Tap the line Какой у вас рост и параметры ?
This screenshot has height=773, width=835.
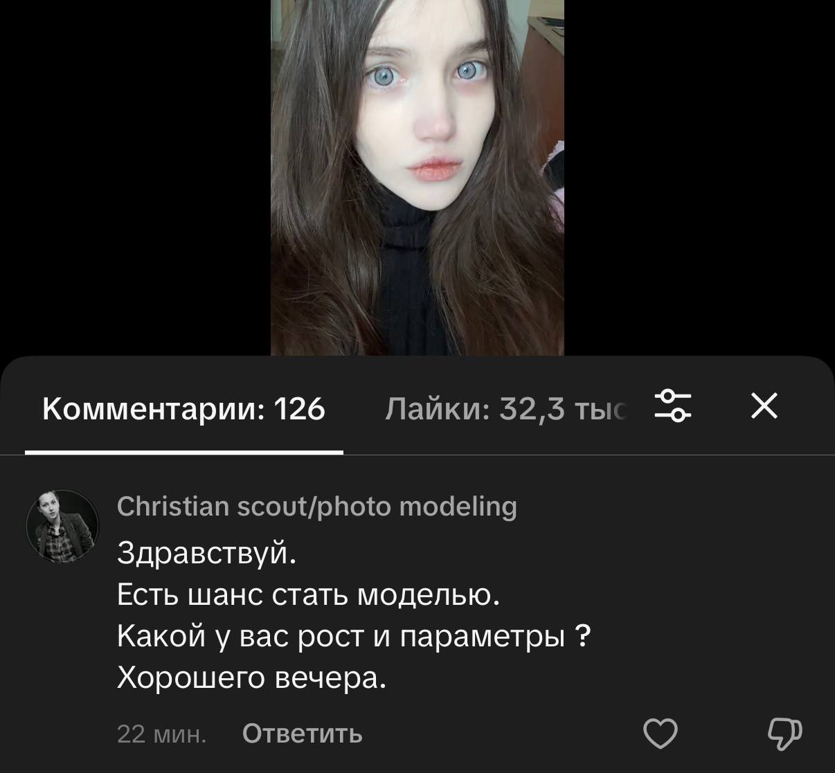click(354, 636)
